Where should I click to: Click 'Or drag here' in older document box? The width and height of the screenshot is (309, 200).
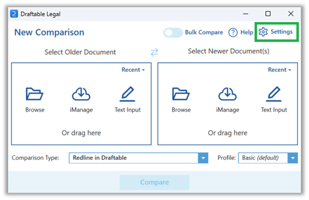point(81,133)
